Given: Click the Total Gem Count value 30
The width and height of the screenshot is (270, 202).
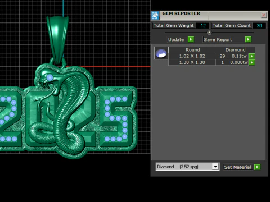Looking at the screenshot, I should (x=259, y=26).
